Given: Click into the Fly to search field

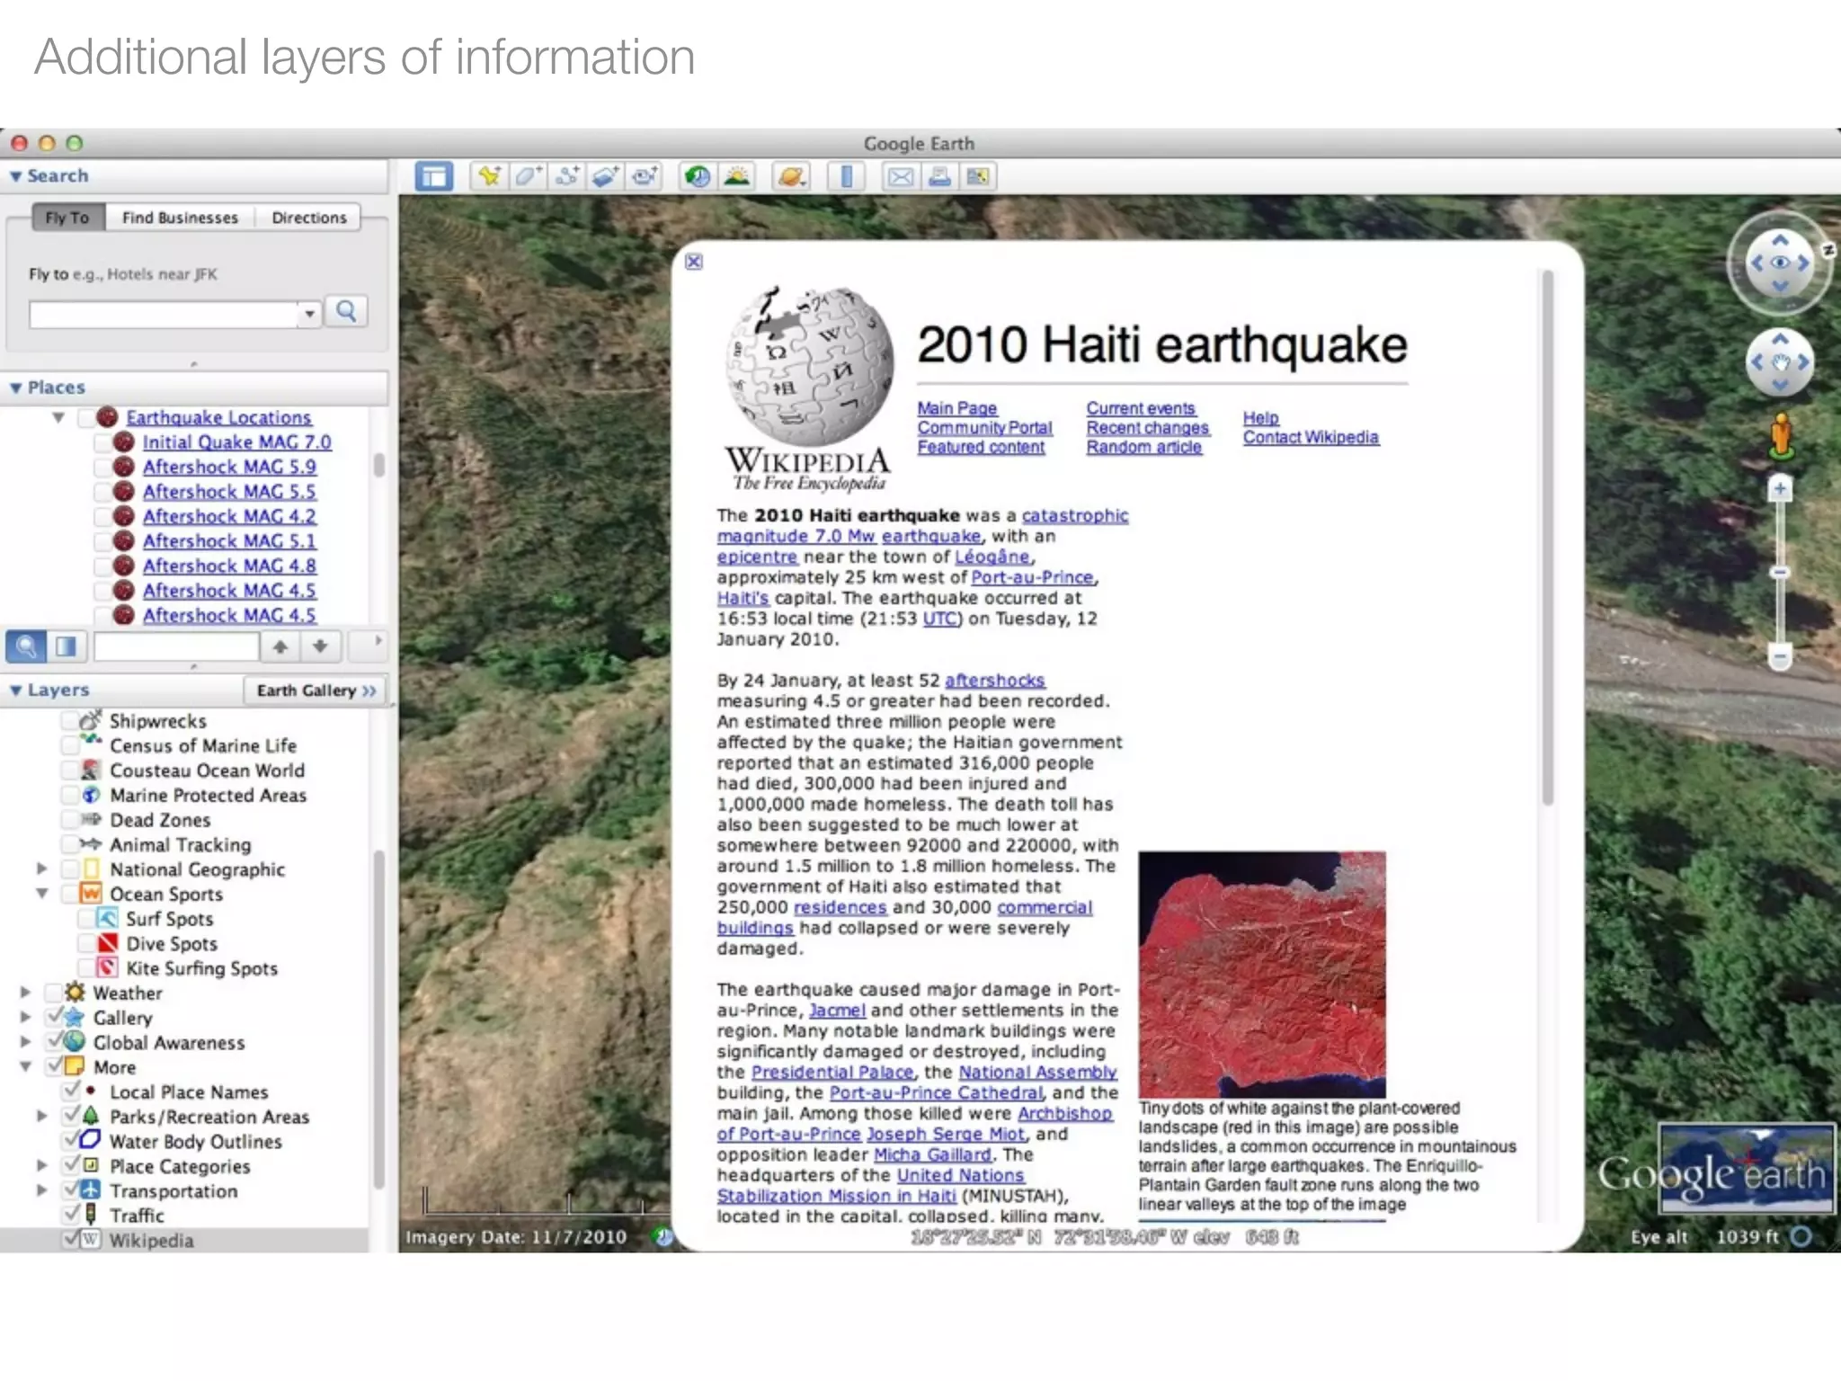Looking at the screenshot, I should tap(164, 315).
